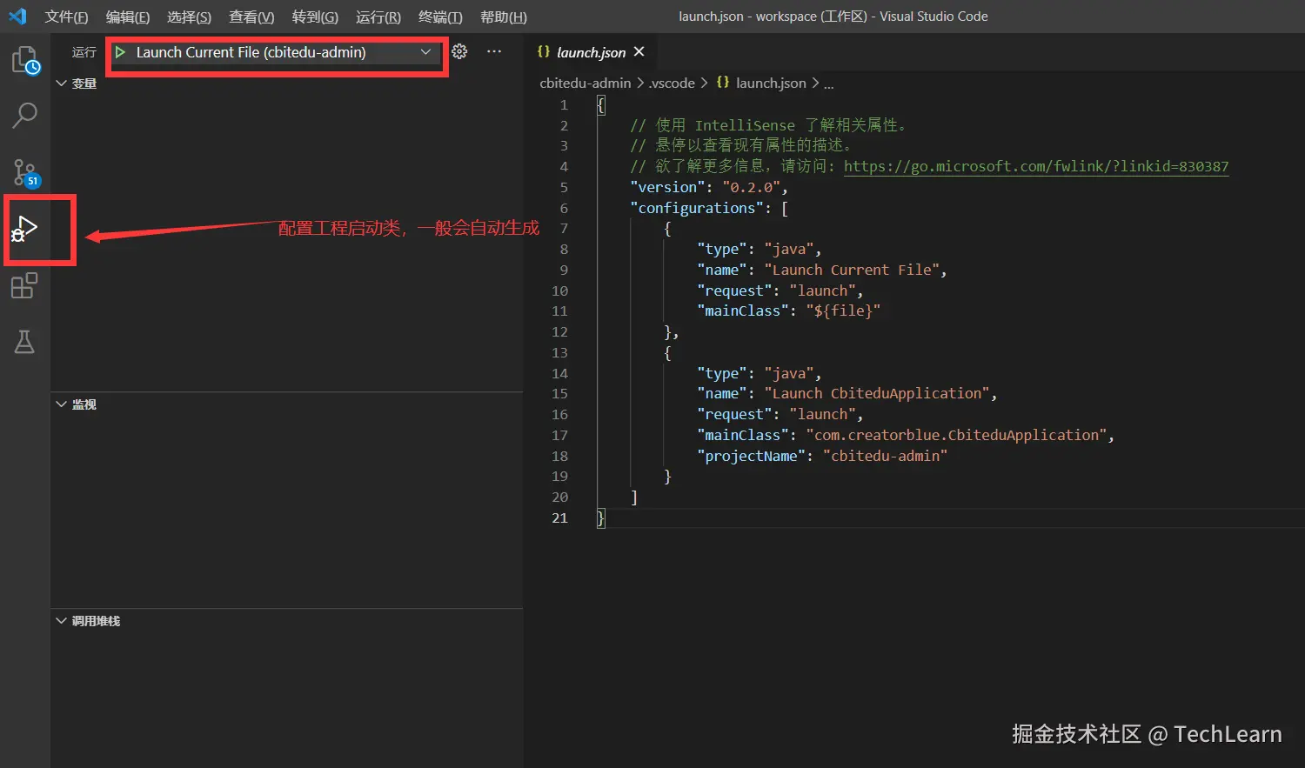This screenshot has height=768, width=1305.
Task: Open the Testing flask icon
Action: [x=24, y=342]
